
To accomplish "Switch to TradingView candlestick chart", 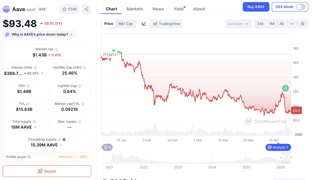I will click(167, 24).
